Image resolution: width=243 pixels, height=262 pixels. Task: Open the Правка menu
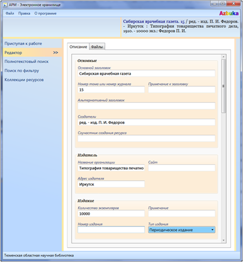pos(24,14)
